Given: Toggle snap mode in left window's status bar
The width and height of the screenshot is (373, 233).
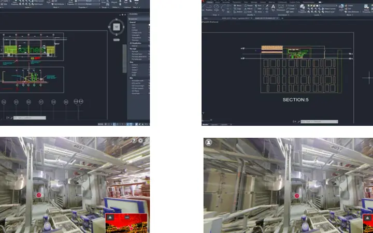Looking at the screenshot, I should point(108,124).
